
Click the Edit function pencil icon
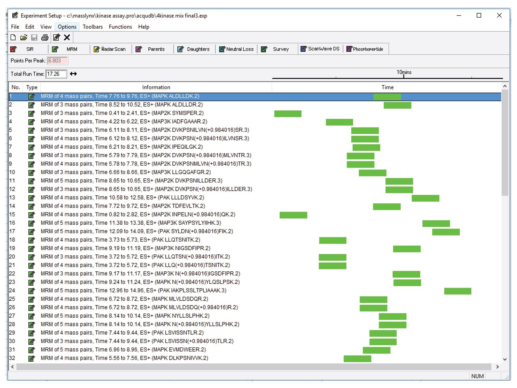(x=56, y=37)
